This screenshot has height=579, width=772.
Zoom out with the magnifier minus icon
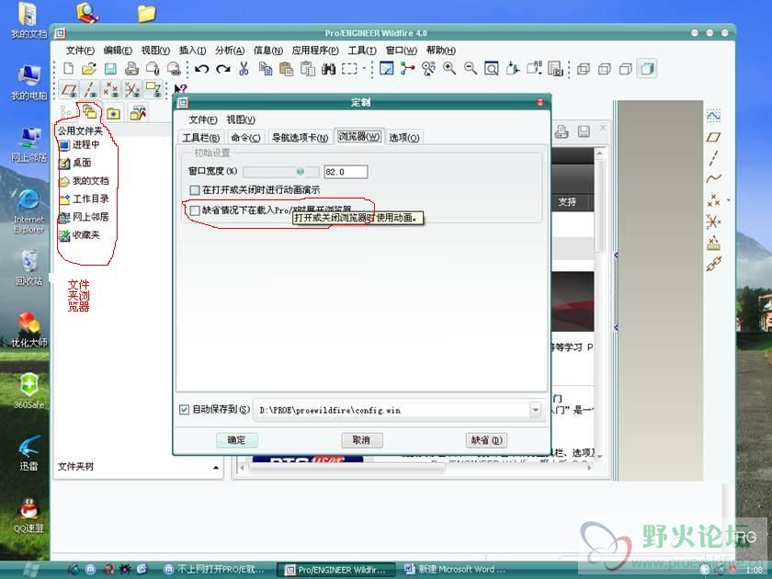coord(471,68)
